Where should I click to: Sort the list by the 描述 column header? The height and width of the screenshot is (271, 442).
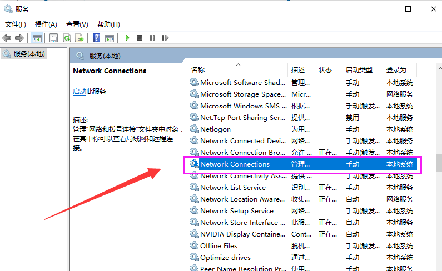tap(301, 69)
